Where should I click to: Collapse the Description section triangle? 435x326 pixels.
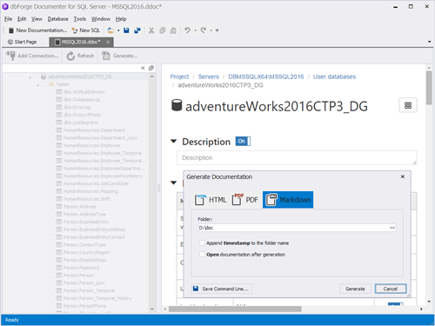[x=173, y=142]
